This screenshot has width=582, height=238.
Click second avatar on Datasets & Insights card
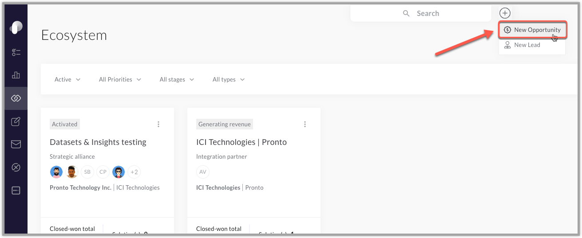(72, 172)
